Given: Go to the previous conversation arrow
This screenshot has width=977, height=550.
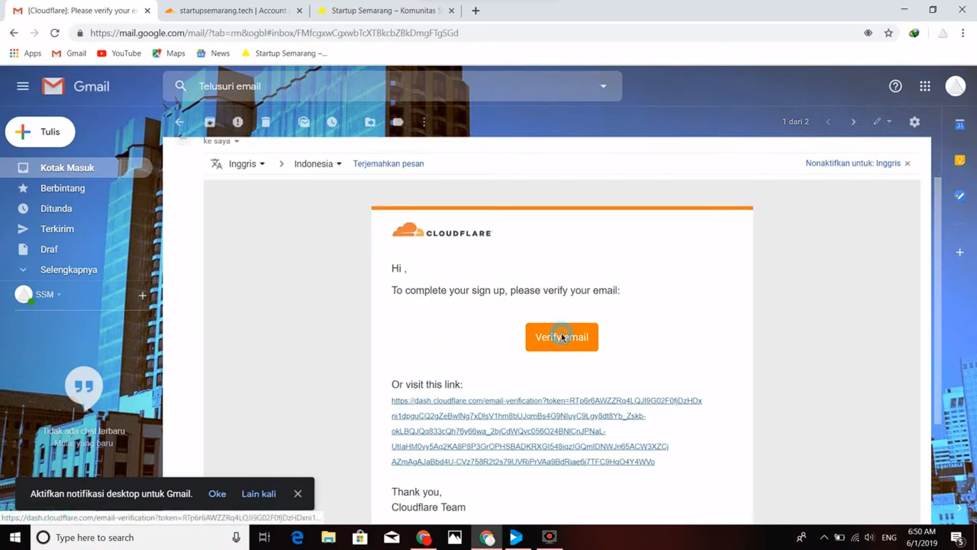Looking at the screenshot, I should point(828,122).
